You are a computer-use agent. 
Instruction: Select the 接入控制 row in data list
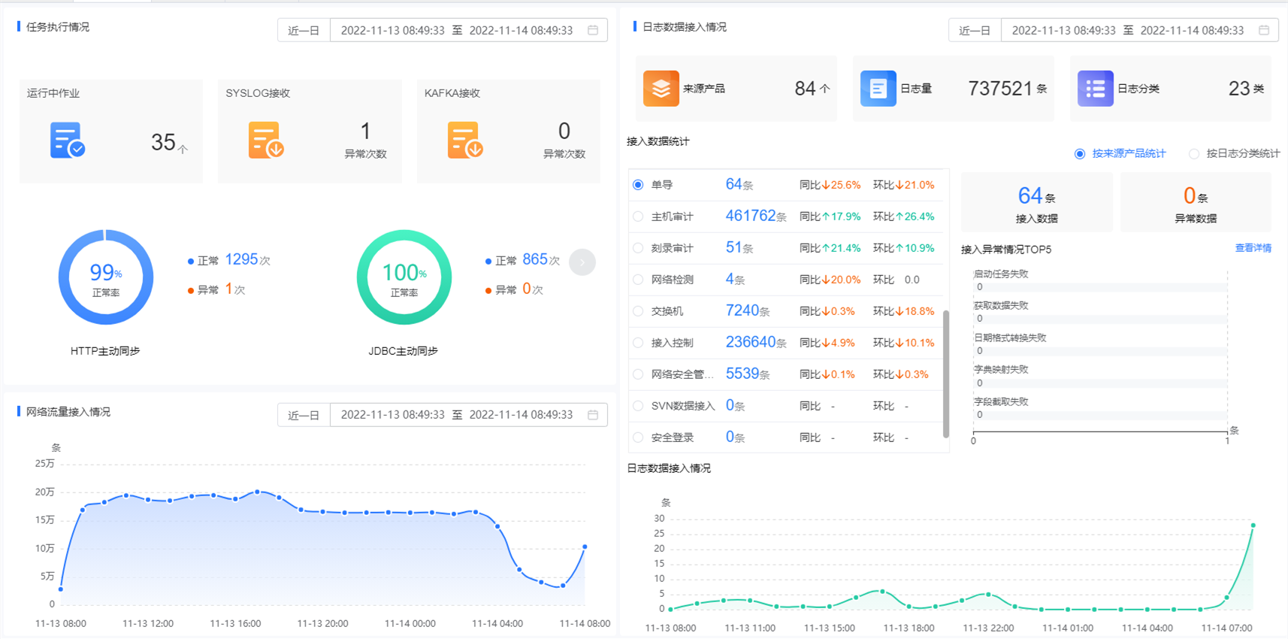coord(672,343)
